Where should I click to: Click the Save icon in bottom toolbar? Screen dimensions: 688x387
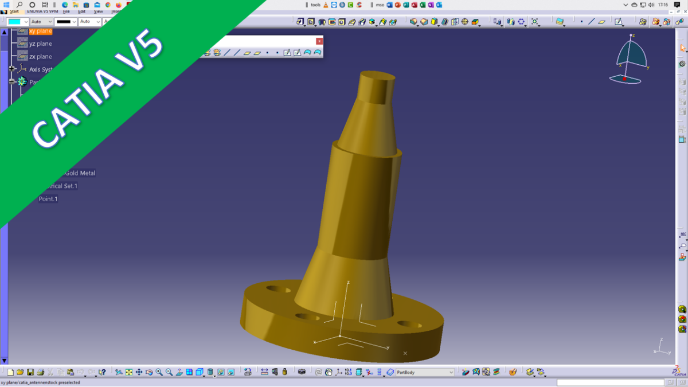click(30, 372)
